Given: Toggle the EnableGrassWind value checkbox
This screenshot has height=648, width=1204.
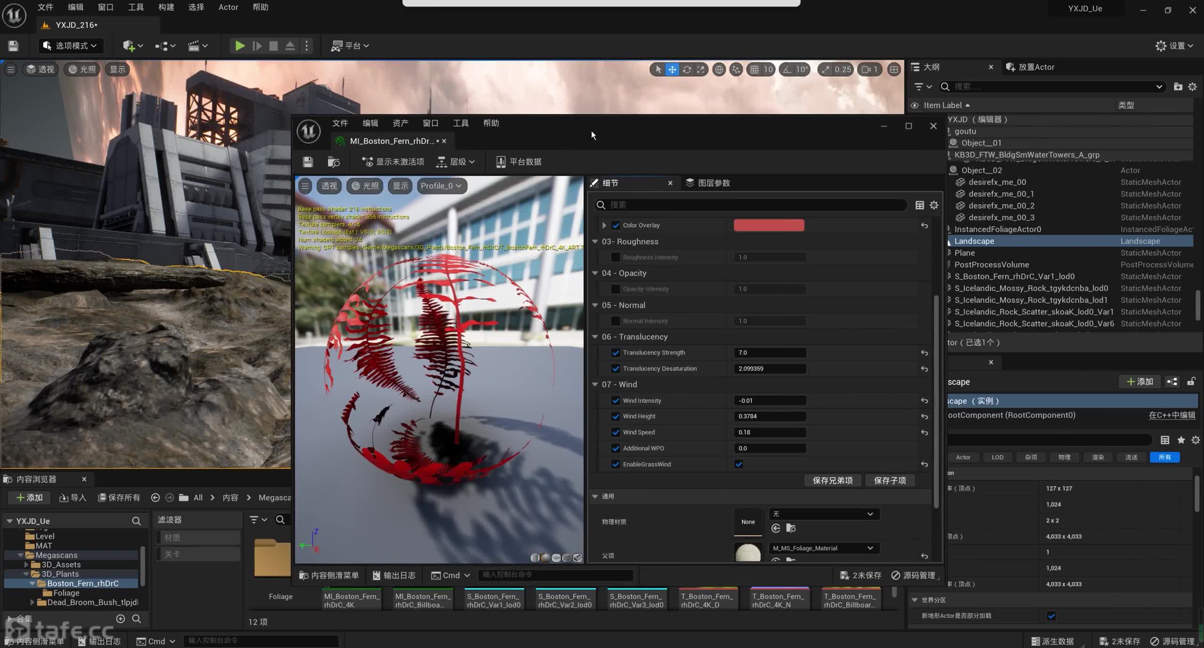Looking at the screenshot, I should [739, 464].
